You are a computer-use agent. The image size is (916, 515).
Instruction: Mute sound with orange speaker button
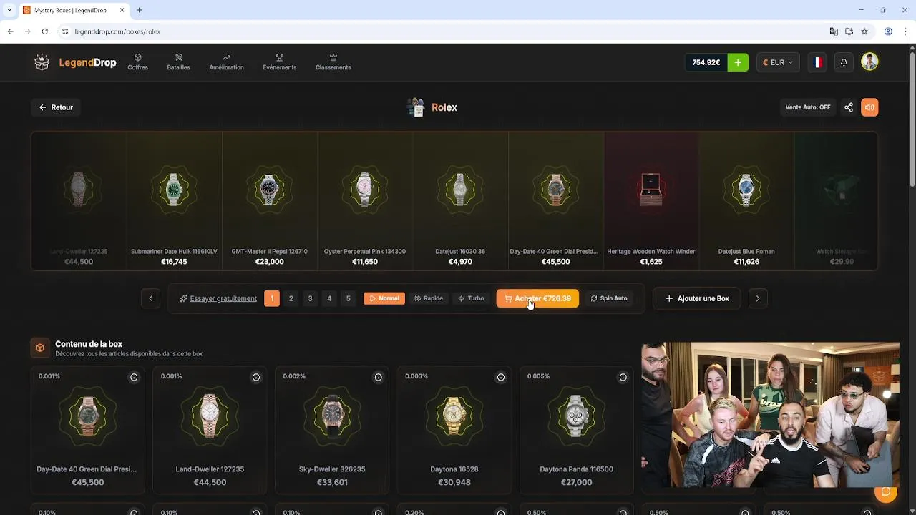(x=869, y=107)
